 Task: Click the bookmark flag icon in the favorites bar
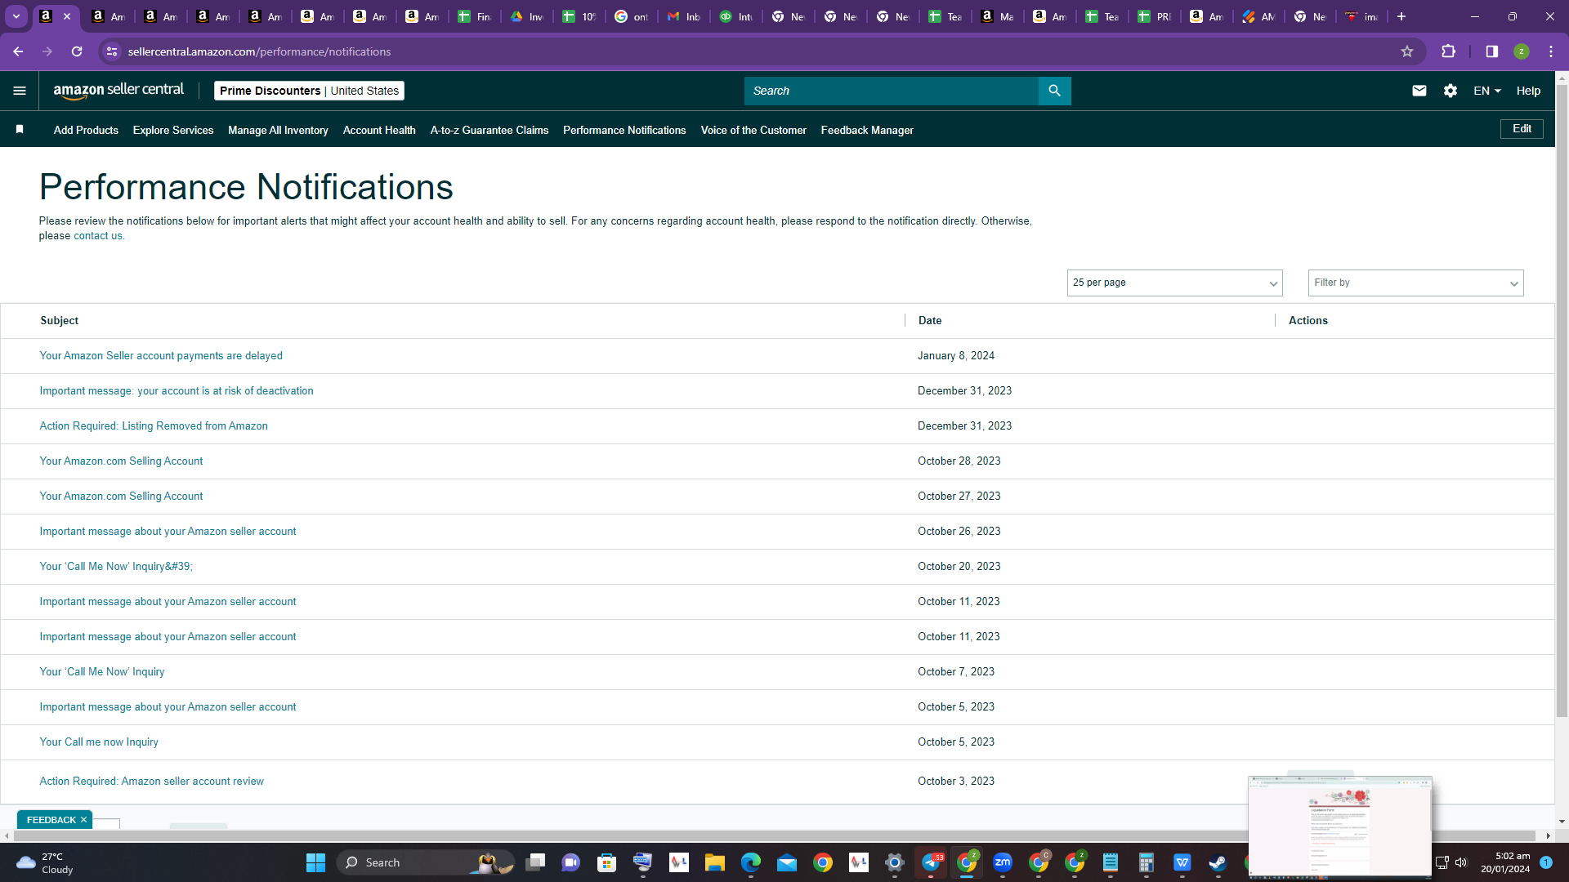[x=20, y=129]
